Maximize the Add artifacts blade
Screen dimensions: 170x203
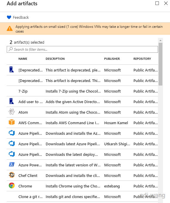point(157,3)
